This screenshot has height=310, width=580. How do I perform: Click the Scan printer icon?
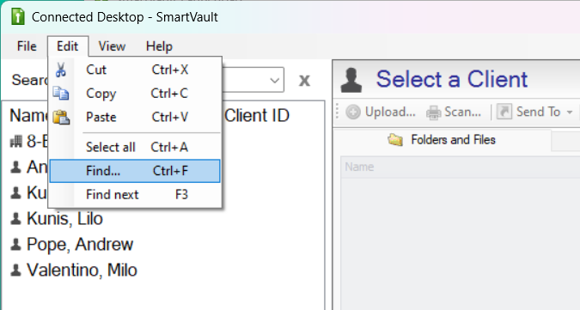tap(433, 112)
